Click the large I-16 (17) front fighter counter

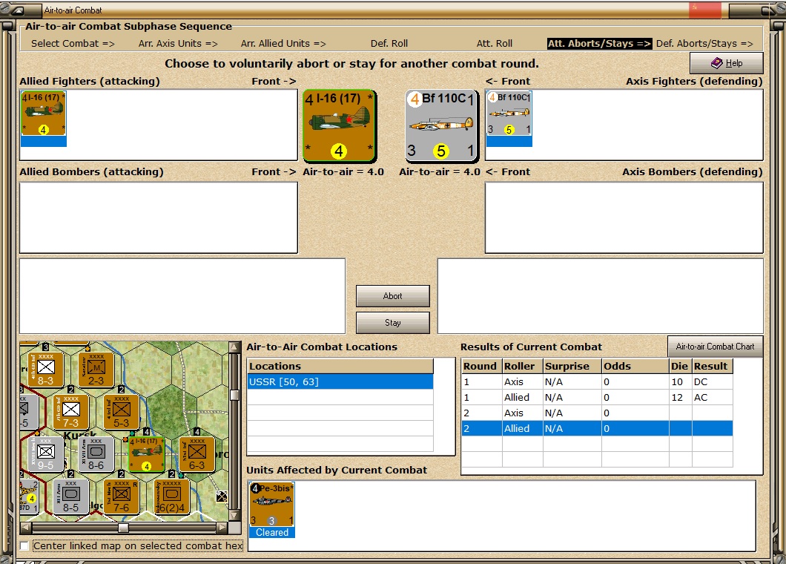pyautogui.click(x=340, y=126)
